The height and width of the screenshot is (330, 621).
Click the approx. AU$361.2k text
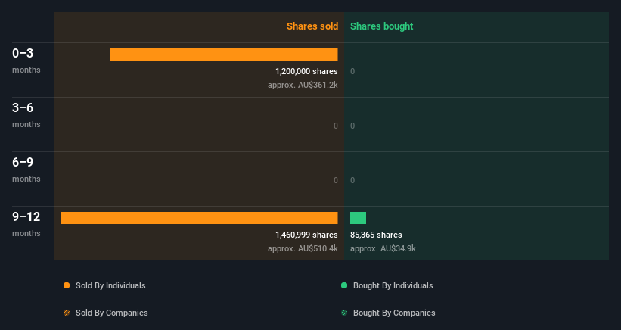303,85
